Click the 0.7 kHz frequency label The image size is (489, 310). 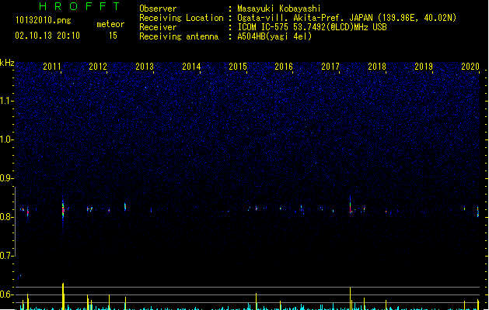point(6,256)
